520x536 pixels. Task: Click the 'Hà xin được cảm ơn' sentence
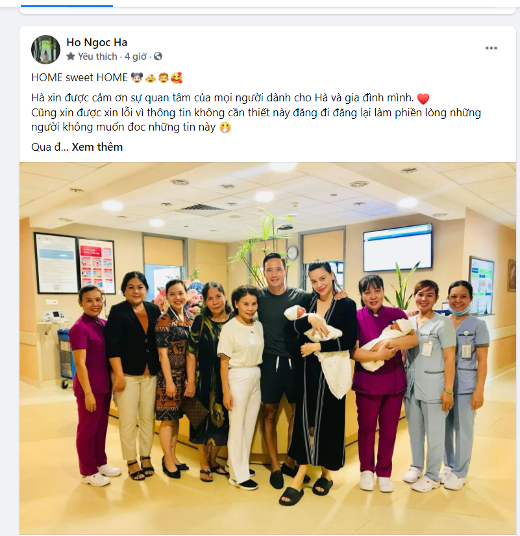click(223, 97)
